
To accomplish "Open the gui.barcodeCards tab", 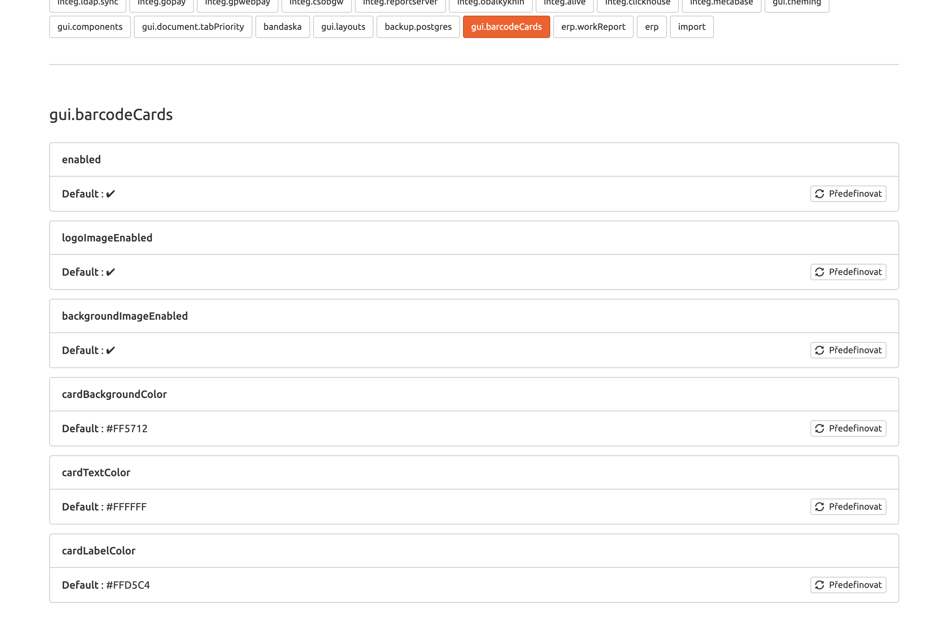I will (506, 27).
